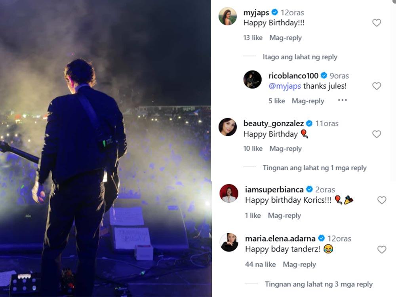Viewport: 396px width, 297px height.
Task: View the 44 likes on the tanderz comment
Action: 260,265
